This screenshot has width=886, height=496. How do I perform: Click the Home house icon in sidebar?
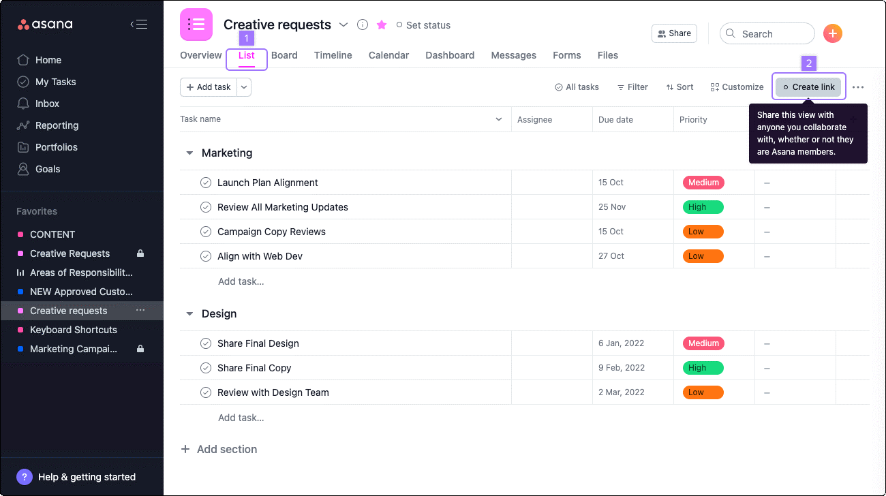23,60
